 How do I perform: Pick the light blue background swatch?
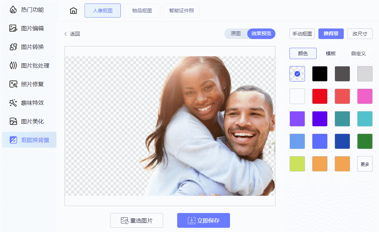click(297, 141)
